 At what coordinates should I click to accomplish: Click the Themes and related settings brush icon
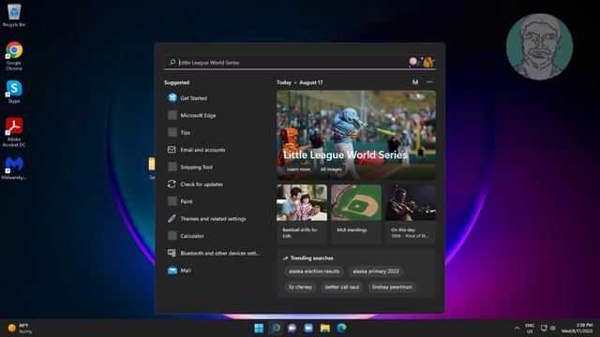[x=172, y=218]
